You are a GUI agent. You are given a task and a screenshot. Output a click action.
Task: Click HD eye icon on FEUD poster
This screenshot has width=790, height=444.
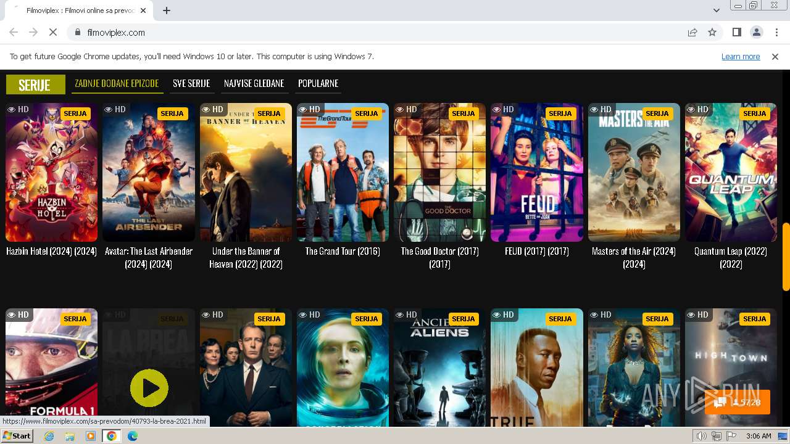496,109
